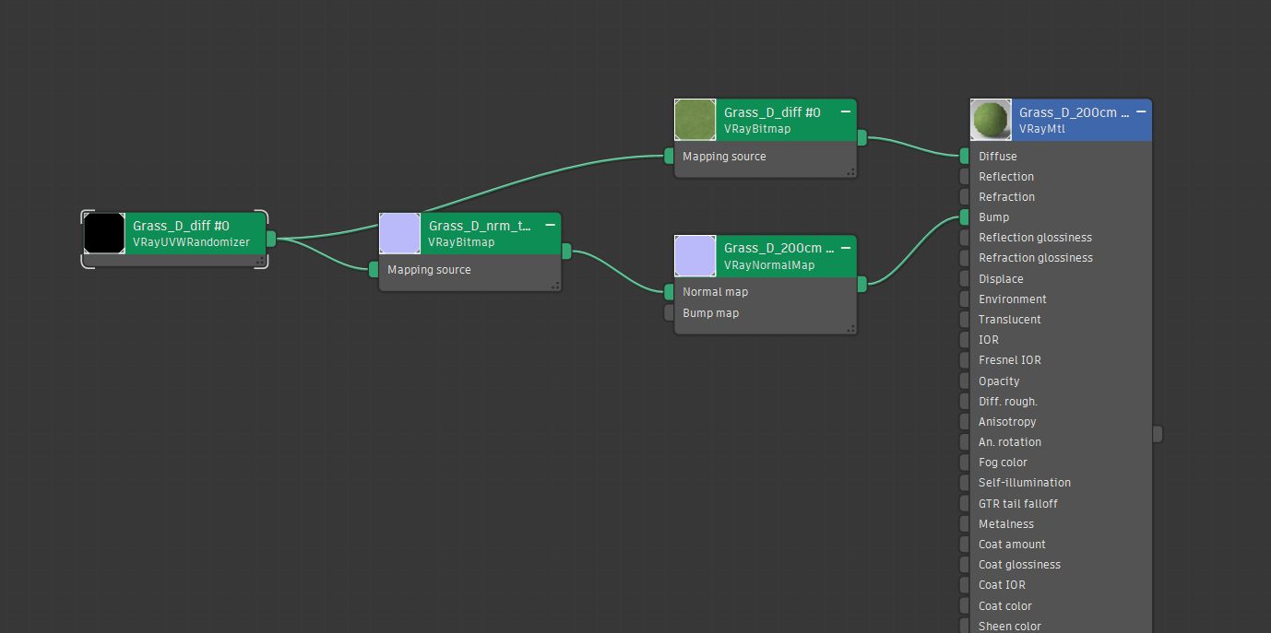Click the GTR tail falloff slot label

tap(1018, 503)
